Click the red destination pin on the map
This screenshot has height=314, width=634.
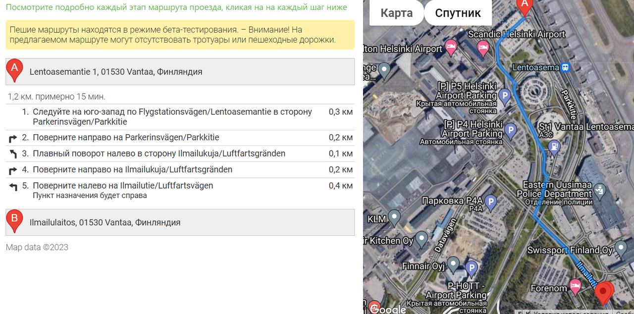[604, 293]
